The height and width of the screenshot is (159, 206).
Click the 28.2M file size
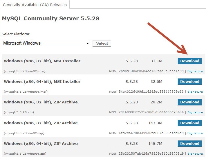[x=156, y=102]
